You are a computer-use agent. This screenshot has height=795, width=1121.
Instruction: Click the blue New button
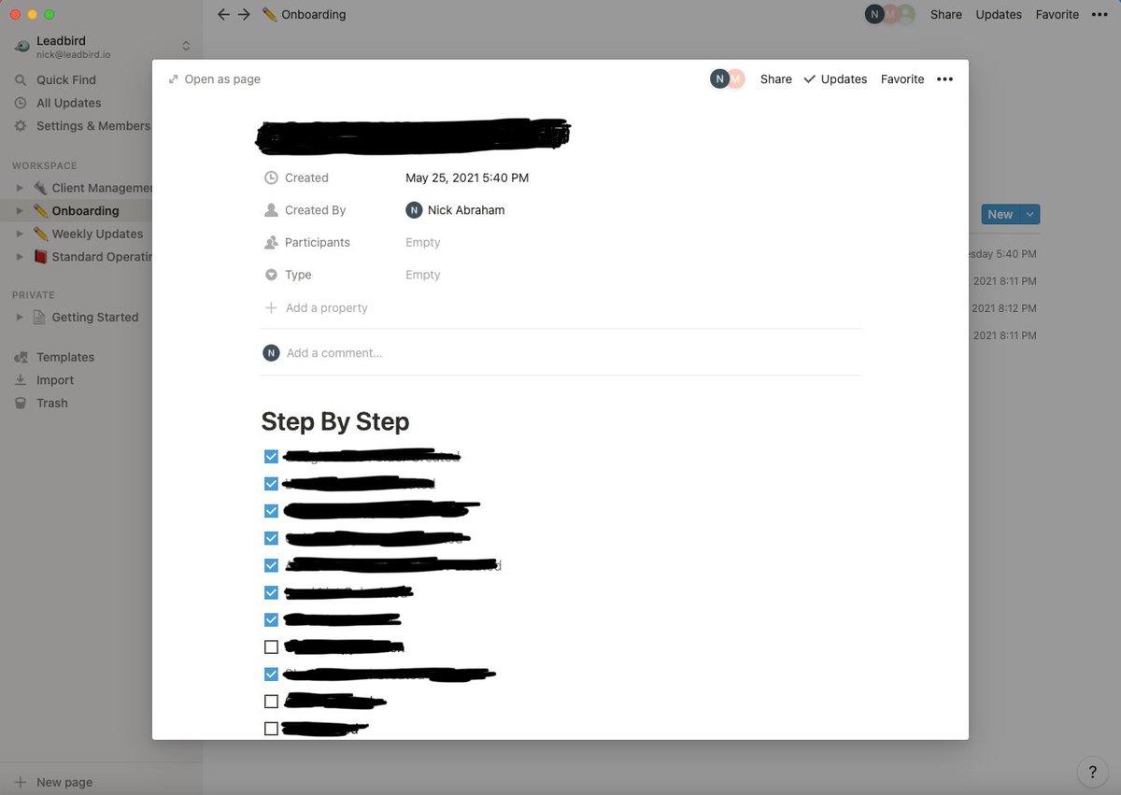pos(1000,214)
